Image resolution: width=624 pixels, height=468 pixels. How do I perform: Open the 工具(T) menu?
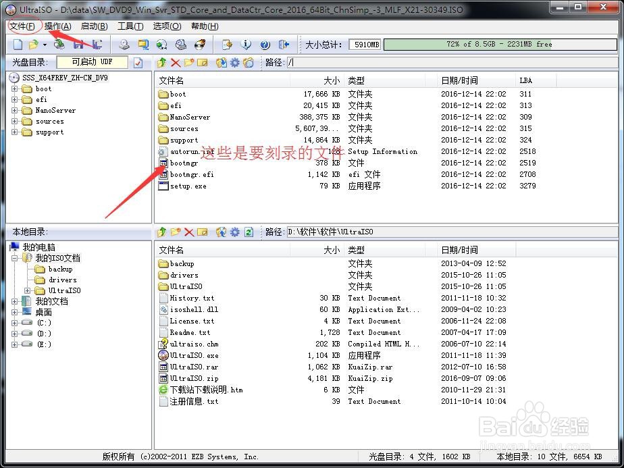click(130, 26)
